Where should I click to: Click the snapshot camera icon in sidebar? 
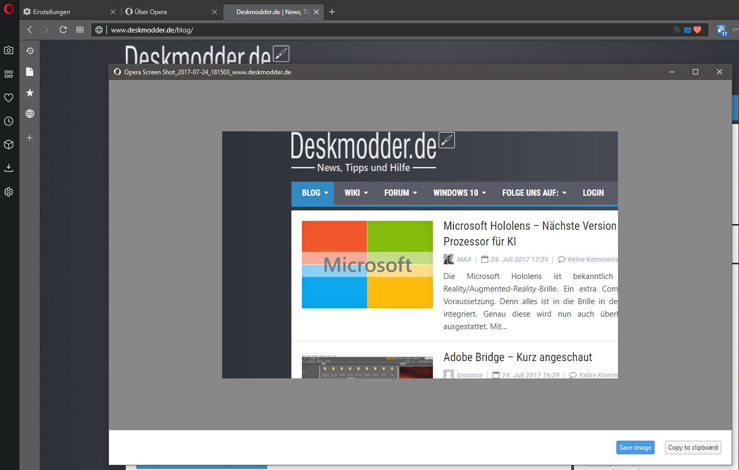click(x=8, y=50)
